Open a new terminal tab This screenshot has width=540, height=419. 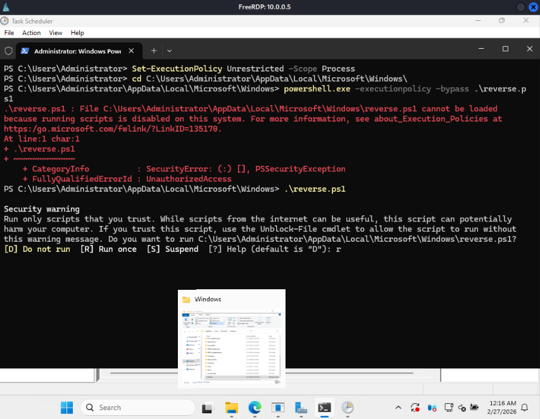pos(154,51)
